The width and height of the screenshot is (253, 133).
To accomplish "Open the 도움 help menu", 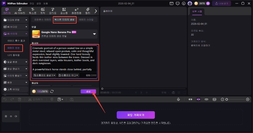I will click(x=46, y=3).
